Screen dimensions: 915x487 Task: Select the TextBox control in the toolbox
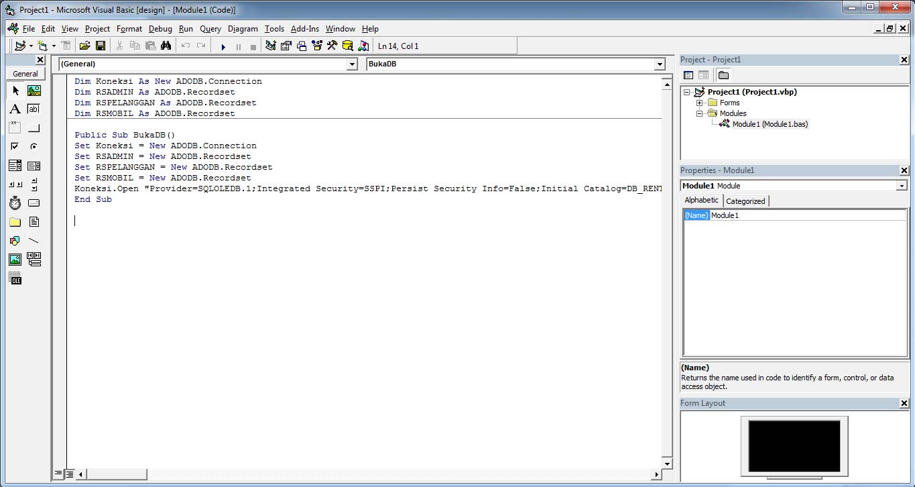tap(34, 109)
